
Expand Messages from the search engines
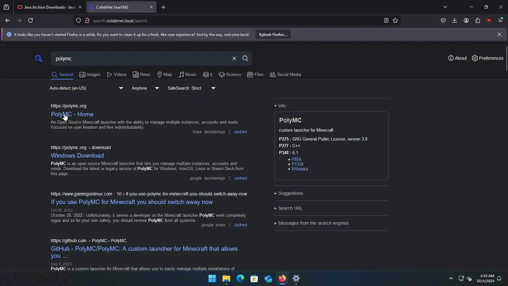coord(311,223)
